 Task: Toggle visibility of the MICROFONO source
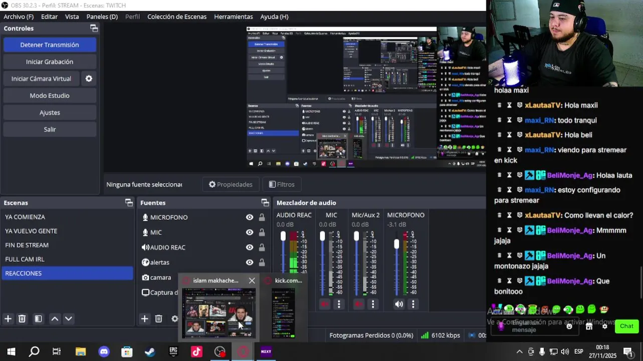pyautogui.click(x=250, y=217)
